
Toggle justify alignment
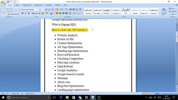(x=66, y=13)
